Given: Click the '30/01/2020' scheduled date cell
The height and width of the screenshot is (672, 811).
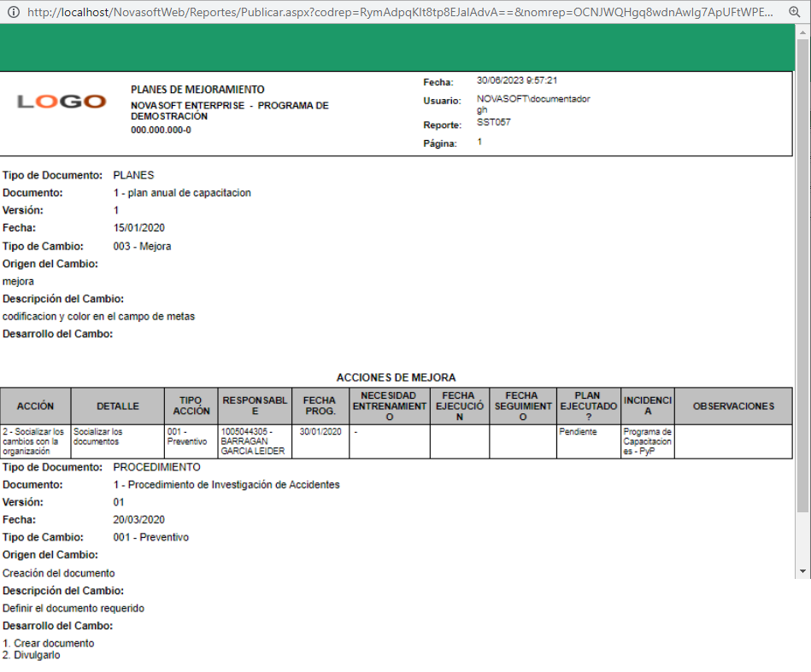Looking at the screenshot, I should tap(320, 441).
